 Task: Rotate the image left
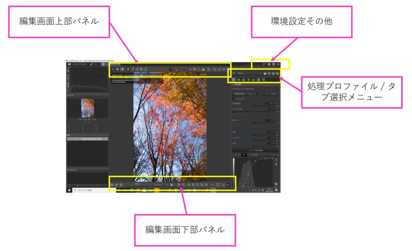(215, 69)
